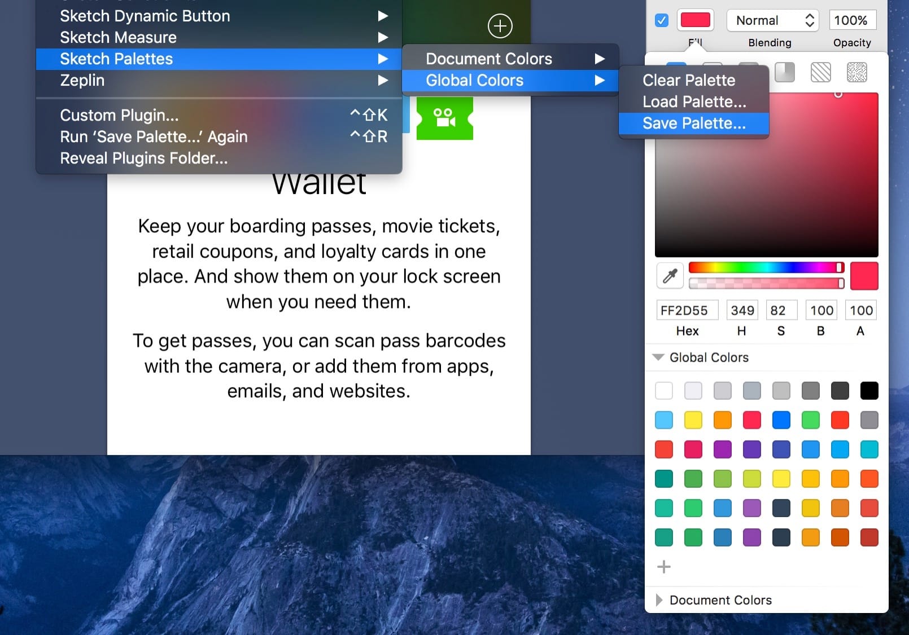Toggle the Fill enabled checkbox
The width and height of the screenshot is (909, 635).
coord(662,20)
